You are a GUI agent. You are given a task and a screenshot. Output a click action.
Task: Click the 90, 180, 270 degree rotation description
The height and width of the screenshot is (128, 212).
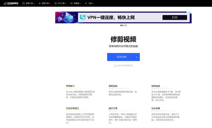coord(166,96)
